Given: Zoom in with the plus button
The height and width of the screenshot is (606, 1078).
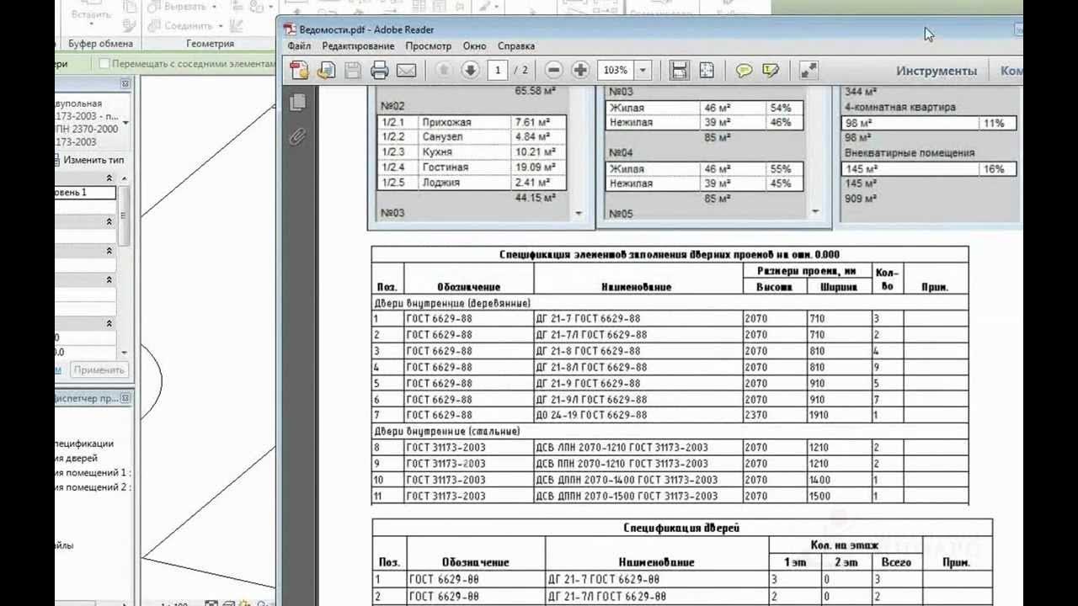Looking at the screenshot, I should coord(580,70).
